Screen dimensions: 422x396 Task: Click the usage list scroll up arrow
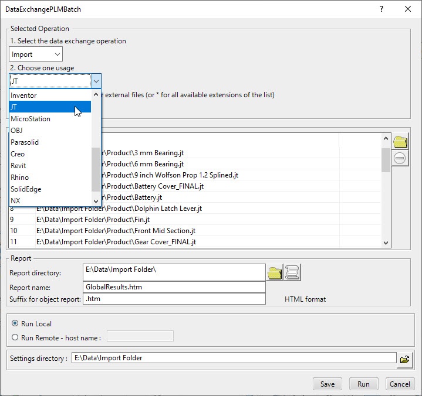tap(96, 94)
